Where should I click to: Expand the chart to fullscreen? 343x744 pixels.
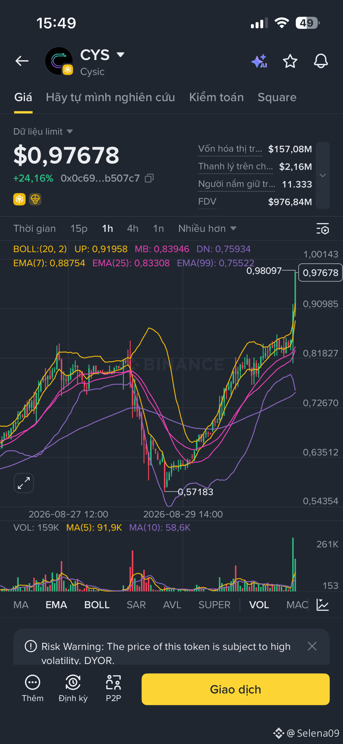[24, 483]
